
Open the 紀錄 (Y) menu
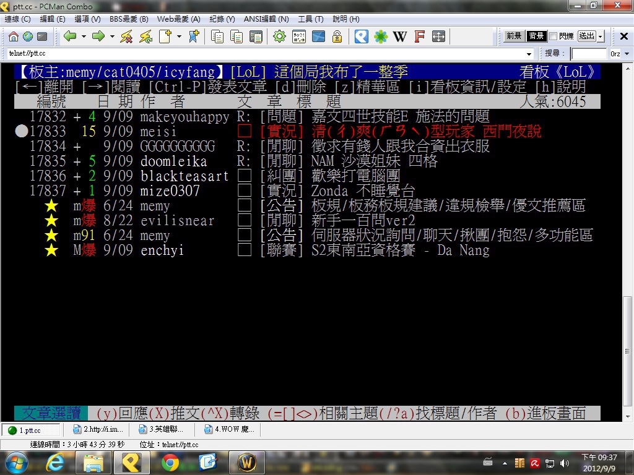[x=222, y=19]
